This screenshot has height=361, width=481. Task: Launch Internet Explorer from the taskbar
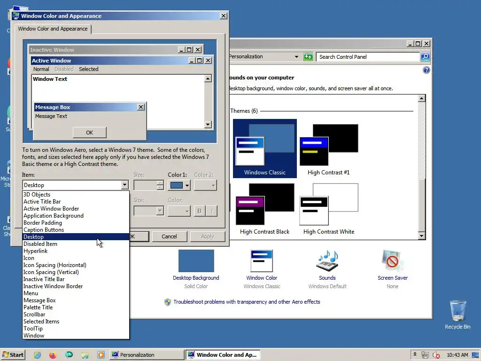[x=38, y=355]
